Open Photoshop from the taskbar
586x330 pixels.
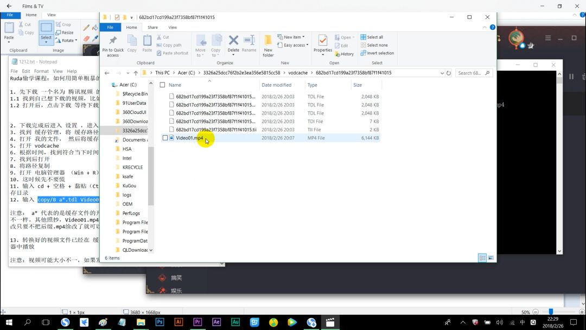[160, 322]
